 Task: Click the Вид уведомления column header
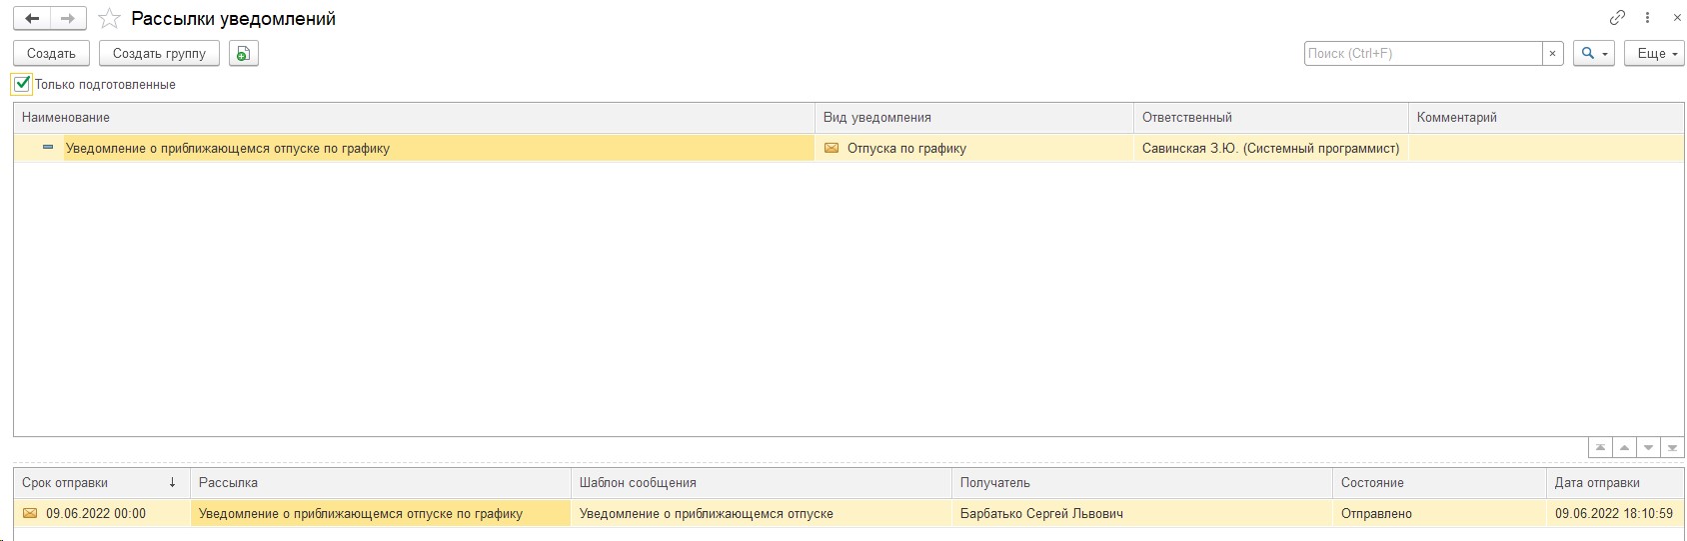[974, 117]
